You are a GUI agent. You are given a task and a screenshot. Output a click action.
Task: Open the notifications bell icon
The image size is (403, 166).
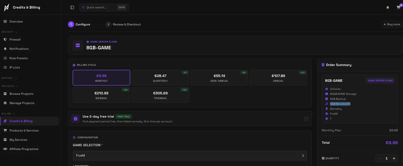coord(388,7)
